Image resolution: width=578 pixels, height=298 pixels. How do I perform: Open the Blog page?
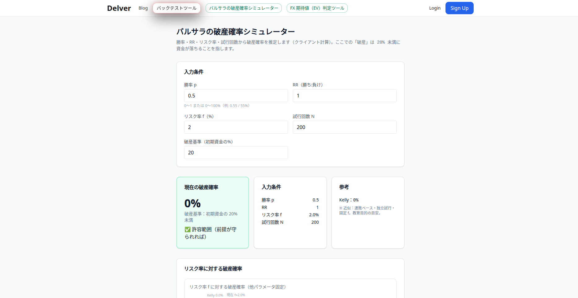pos(143,8)
